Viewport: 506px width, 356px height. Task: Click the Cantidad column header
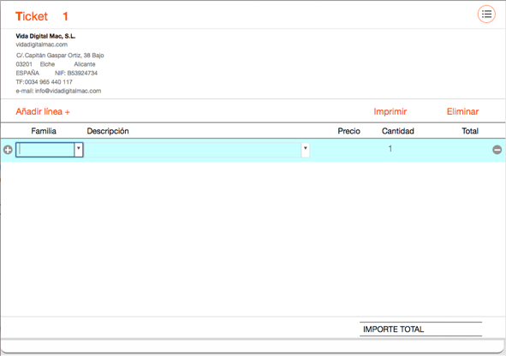(x=398, y=131)
